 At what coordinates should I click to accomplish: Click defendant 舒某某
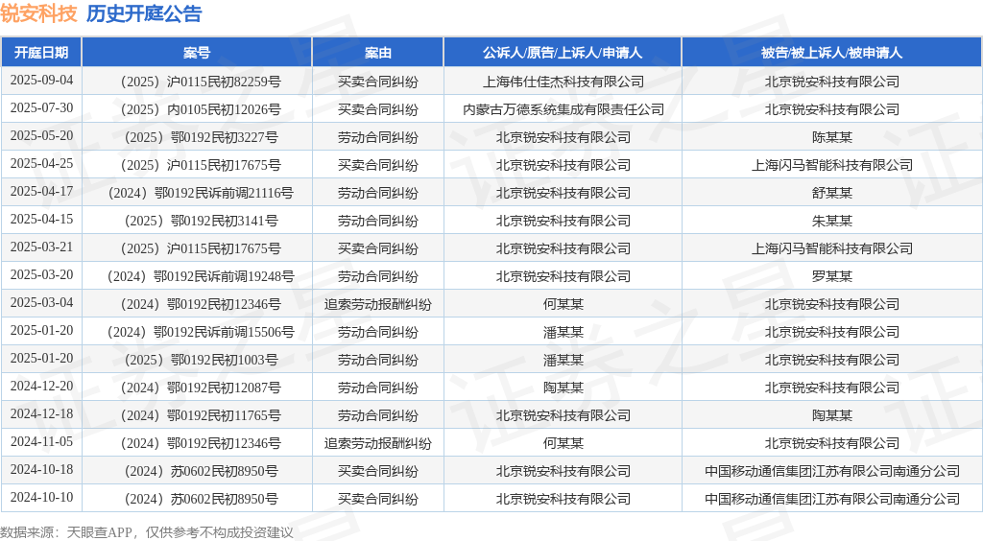[x=832, y=193]
